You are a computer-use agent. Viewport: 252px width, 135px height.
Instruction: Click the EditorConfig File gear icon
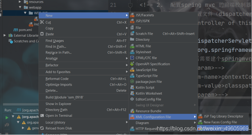(132, 99)
